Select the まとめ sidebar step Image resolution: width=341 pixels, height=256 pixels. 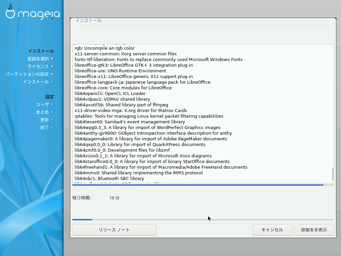pos(42,112)
